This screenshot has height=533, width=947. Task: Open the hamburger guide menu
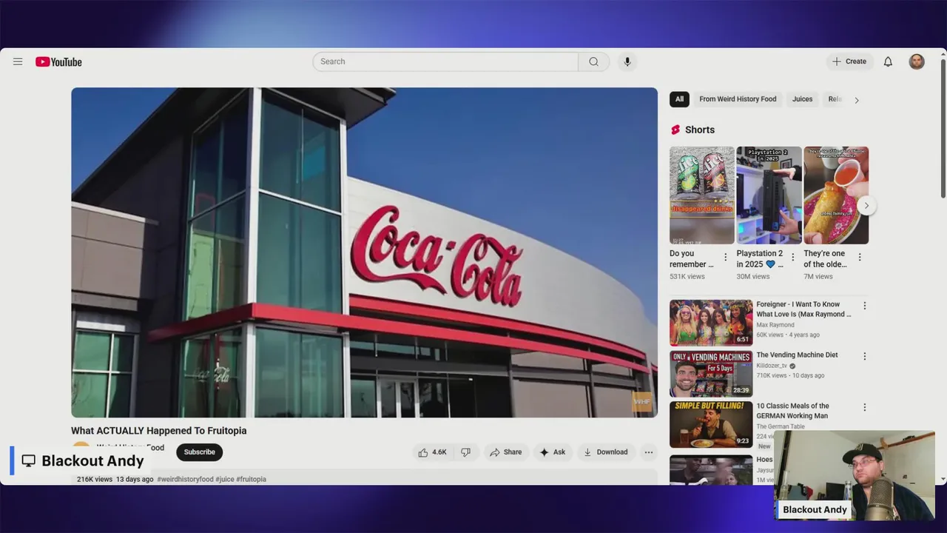coord(18,61)
